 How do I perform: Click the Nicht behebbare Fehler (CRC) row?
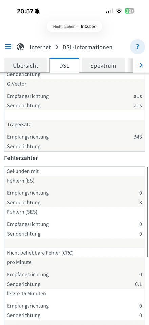pos(74,253)
